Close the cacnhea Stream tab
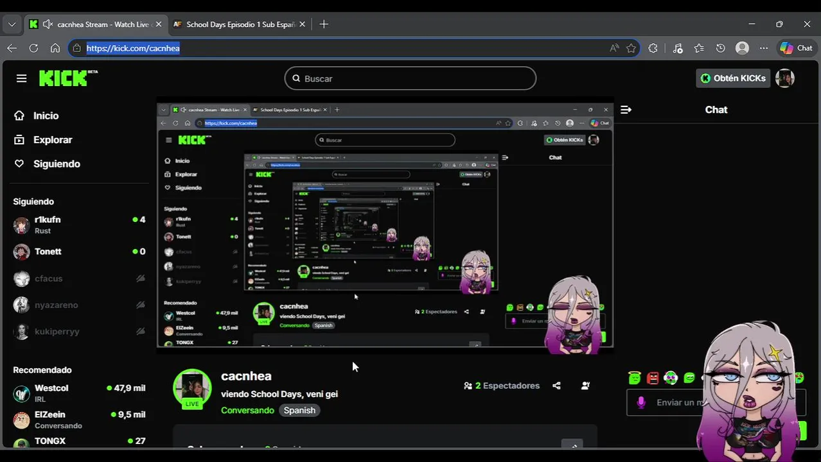821x462 pixels. pos(158,24)
